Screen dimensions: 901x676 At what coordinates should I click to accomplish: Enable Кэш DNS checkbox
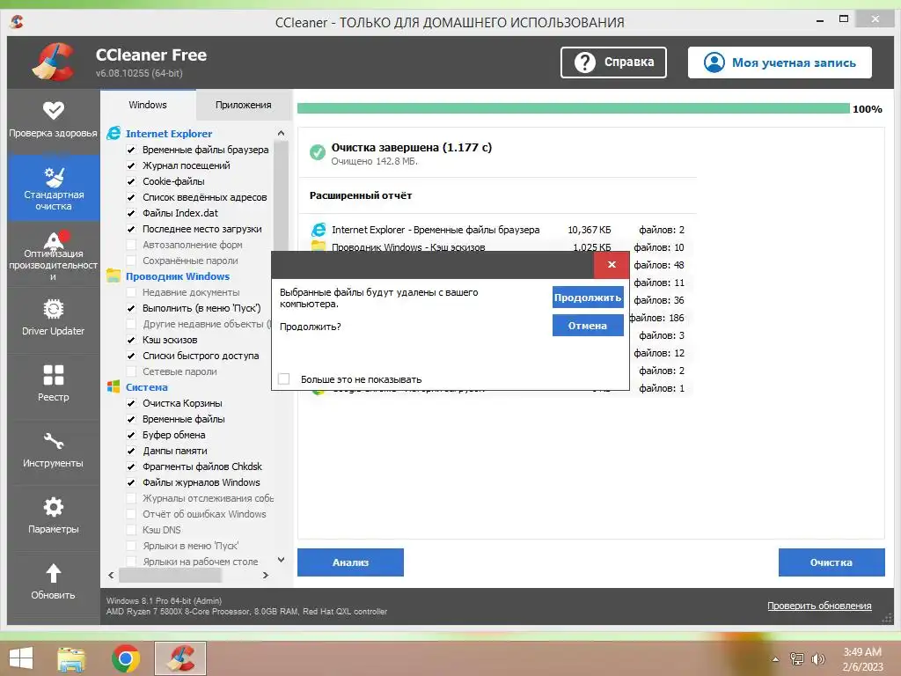tap(131, 530)
